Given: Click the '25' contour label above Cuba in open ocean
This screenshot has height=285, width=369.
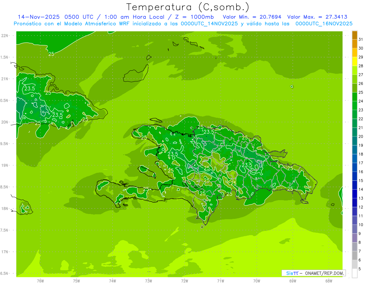Looking at the screenshot, I should [51, 54].
